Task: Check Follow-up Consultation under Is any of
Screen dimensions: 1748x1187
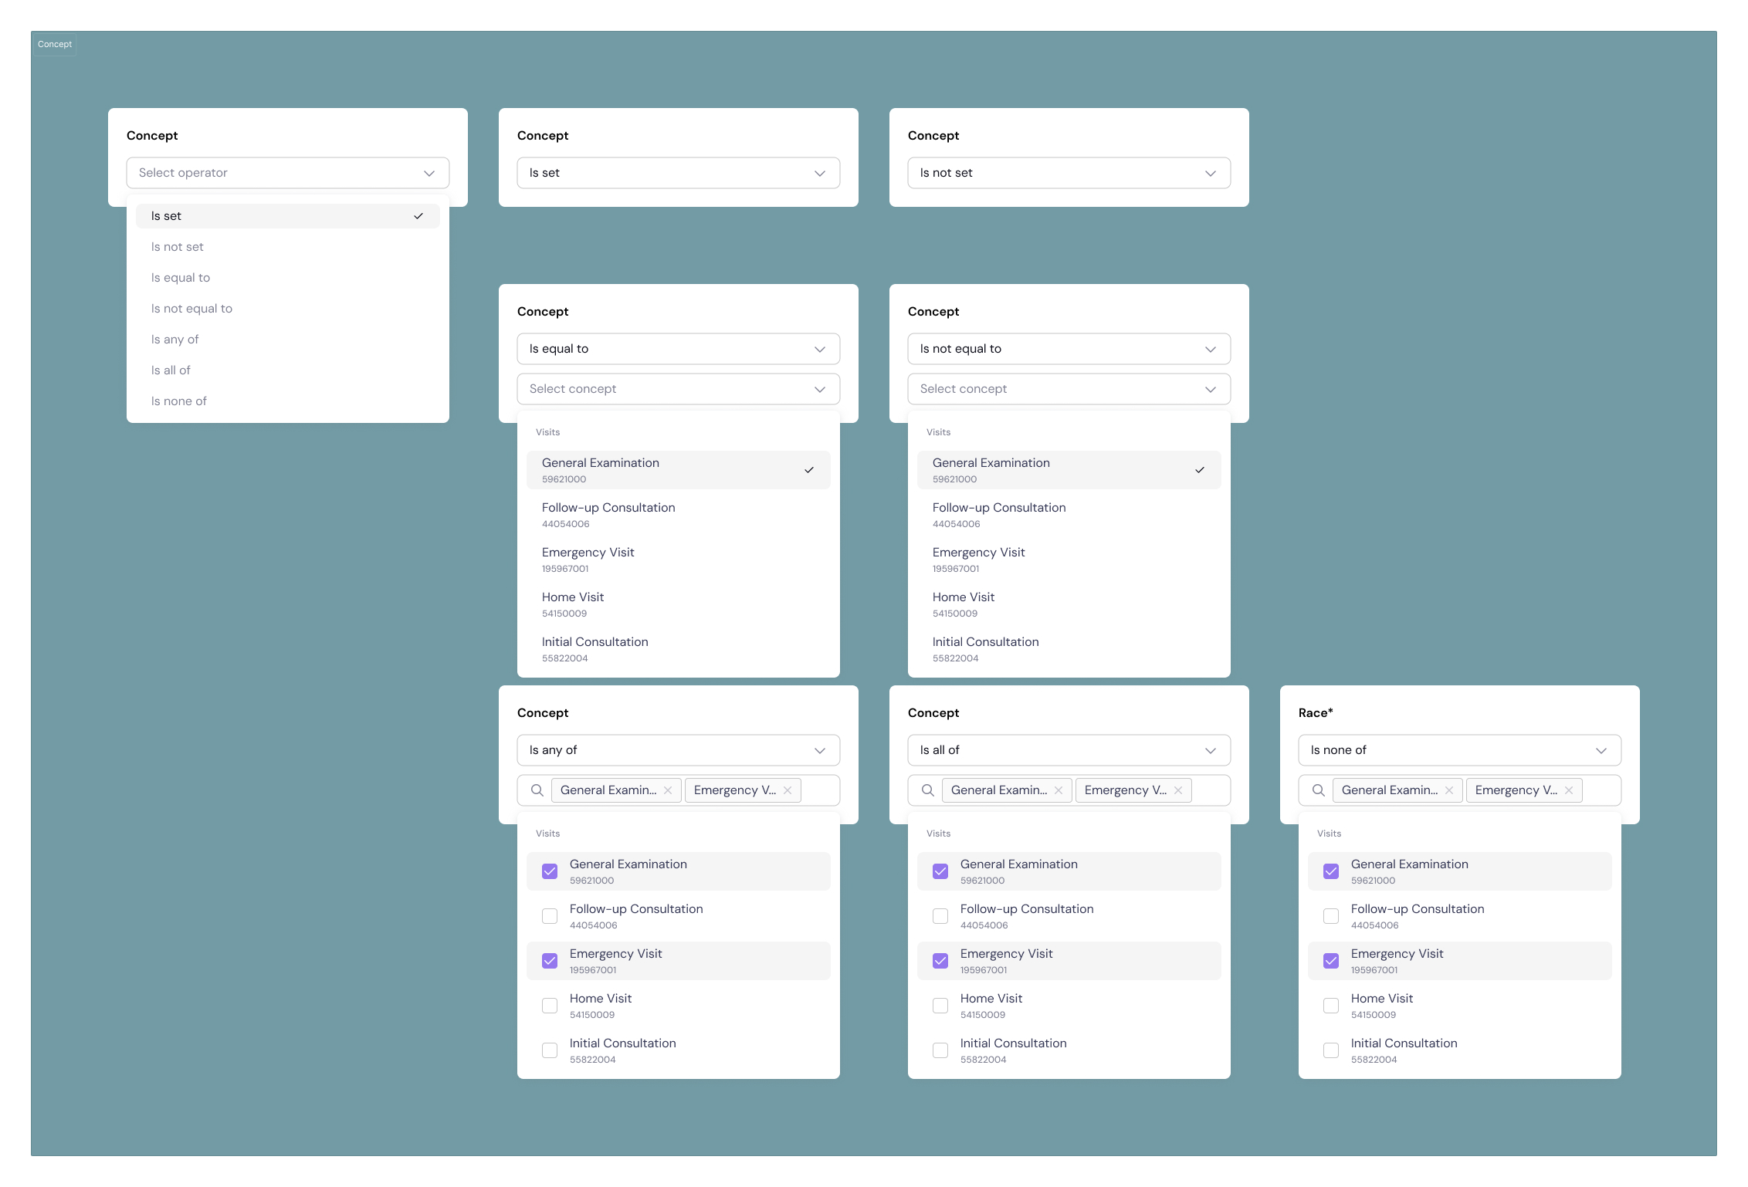Action: 550,916
